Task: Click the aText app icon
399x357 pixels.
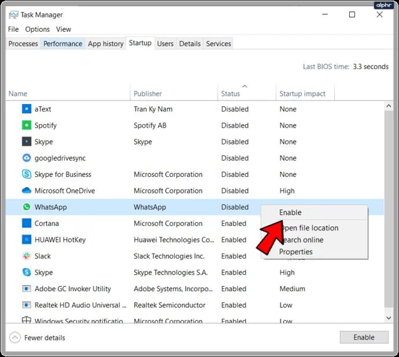Action: tap(27, 109)
